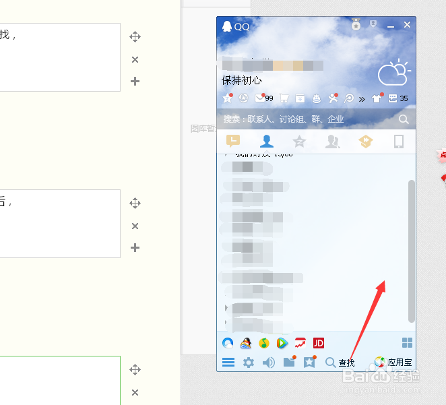Open the JD shopping icon
Image resolution: width=446 pixels, height=405 pixels.
pos(318,343)
